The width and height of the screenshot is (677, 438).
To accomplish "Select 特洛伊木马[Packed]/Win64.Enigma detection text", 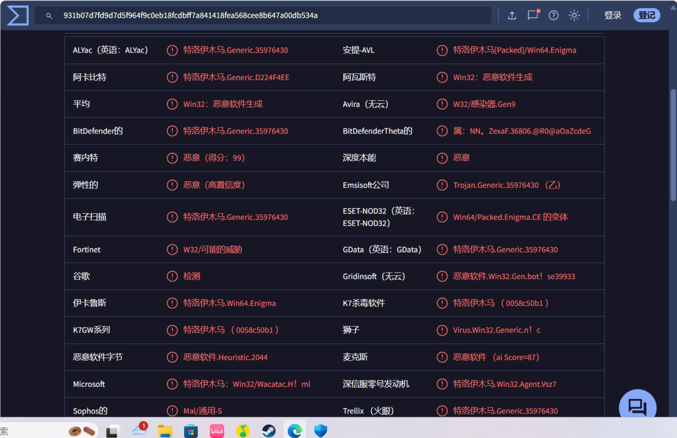I will coord(514,50).
